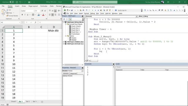Close the Properties - Module2 pane
Screen dimensions: 188x106
click(82, 68)
